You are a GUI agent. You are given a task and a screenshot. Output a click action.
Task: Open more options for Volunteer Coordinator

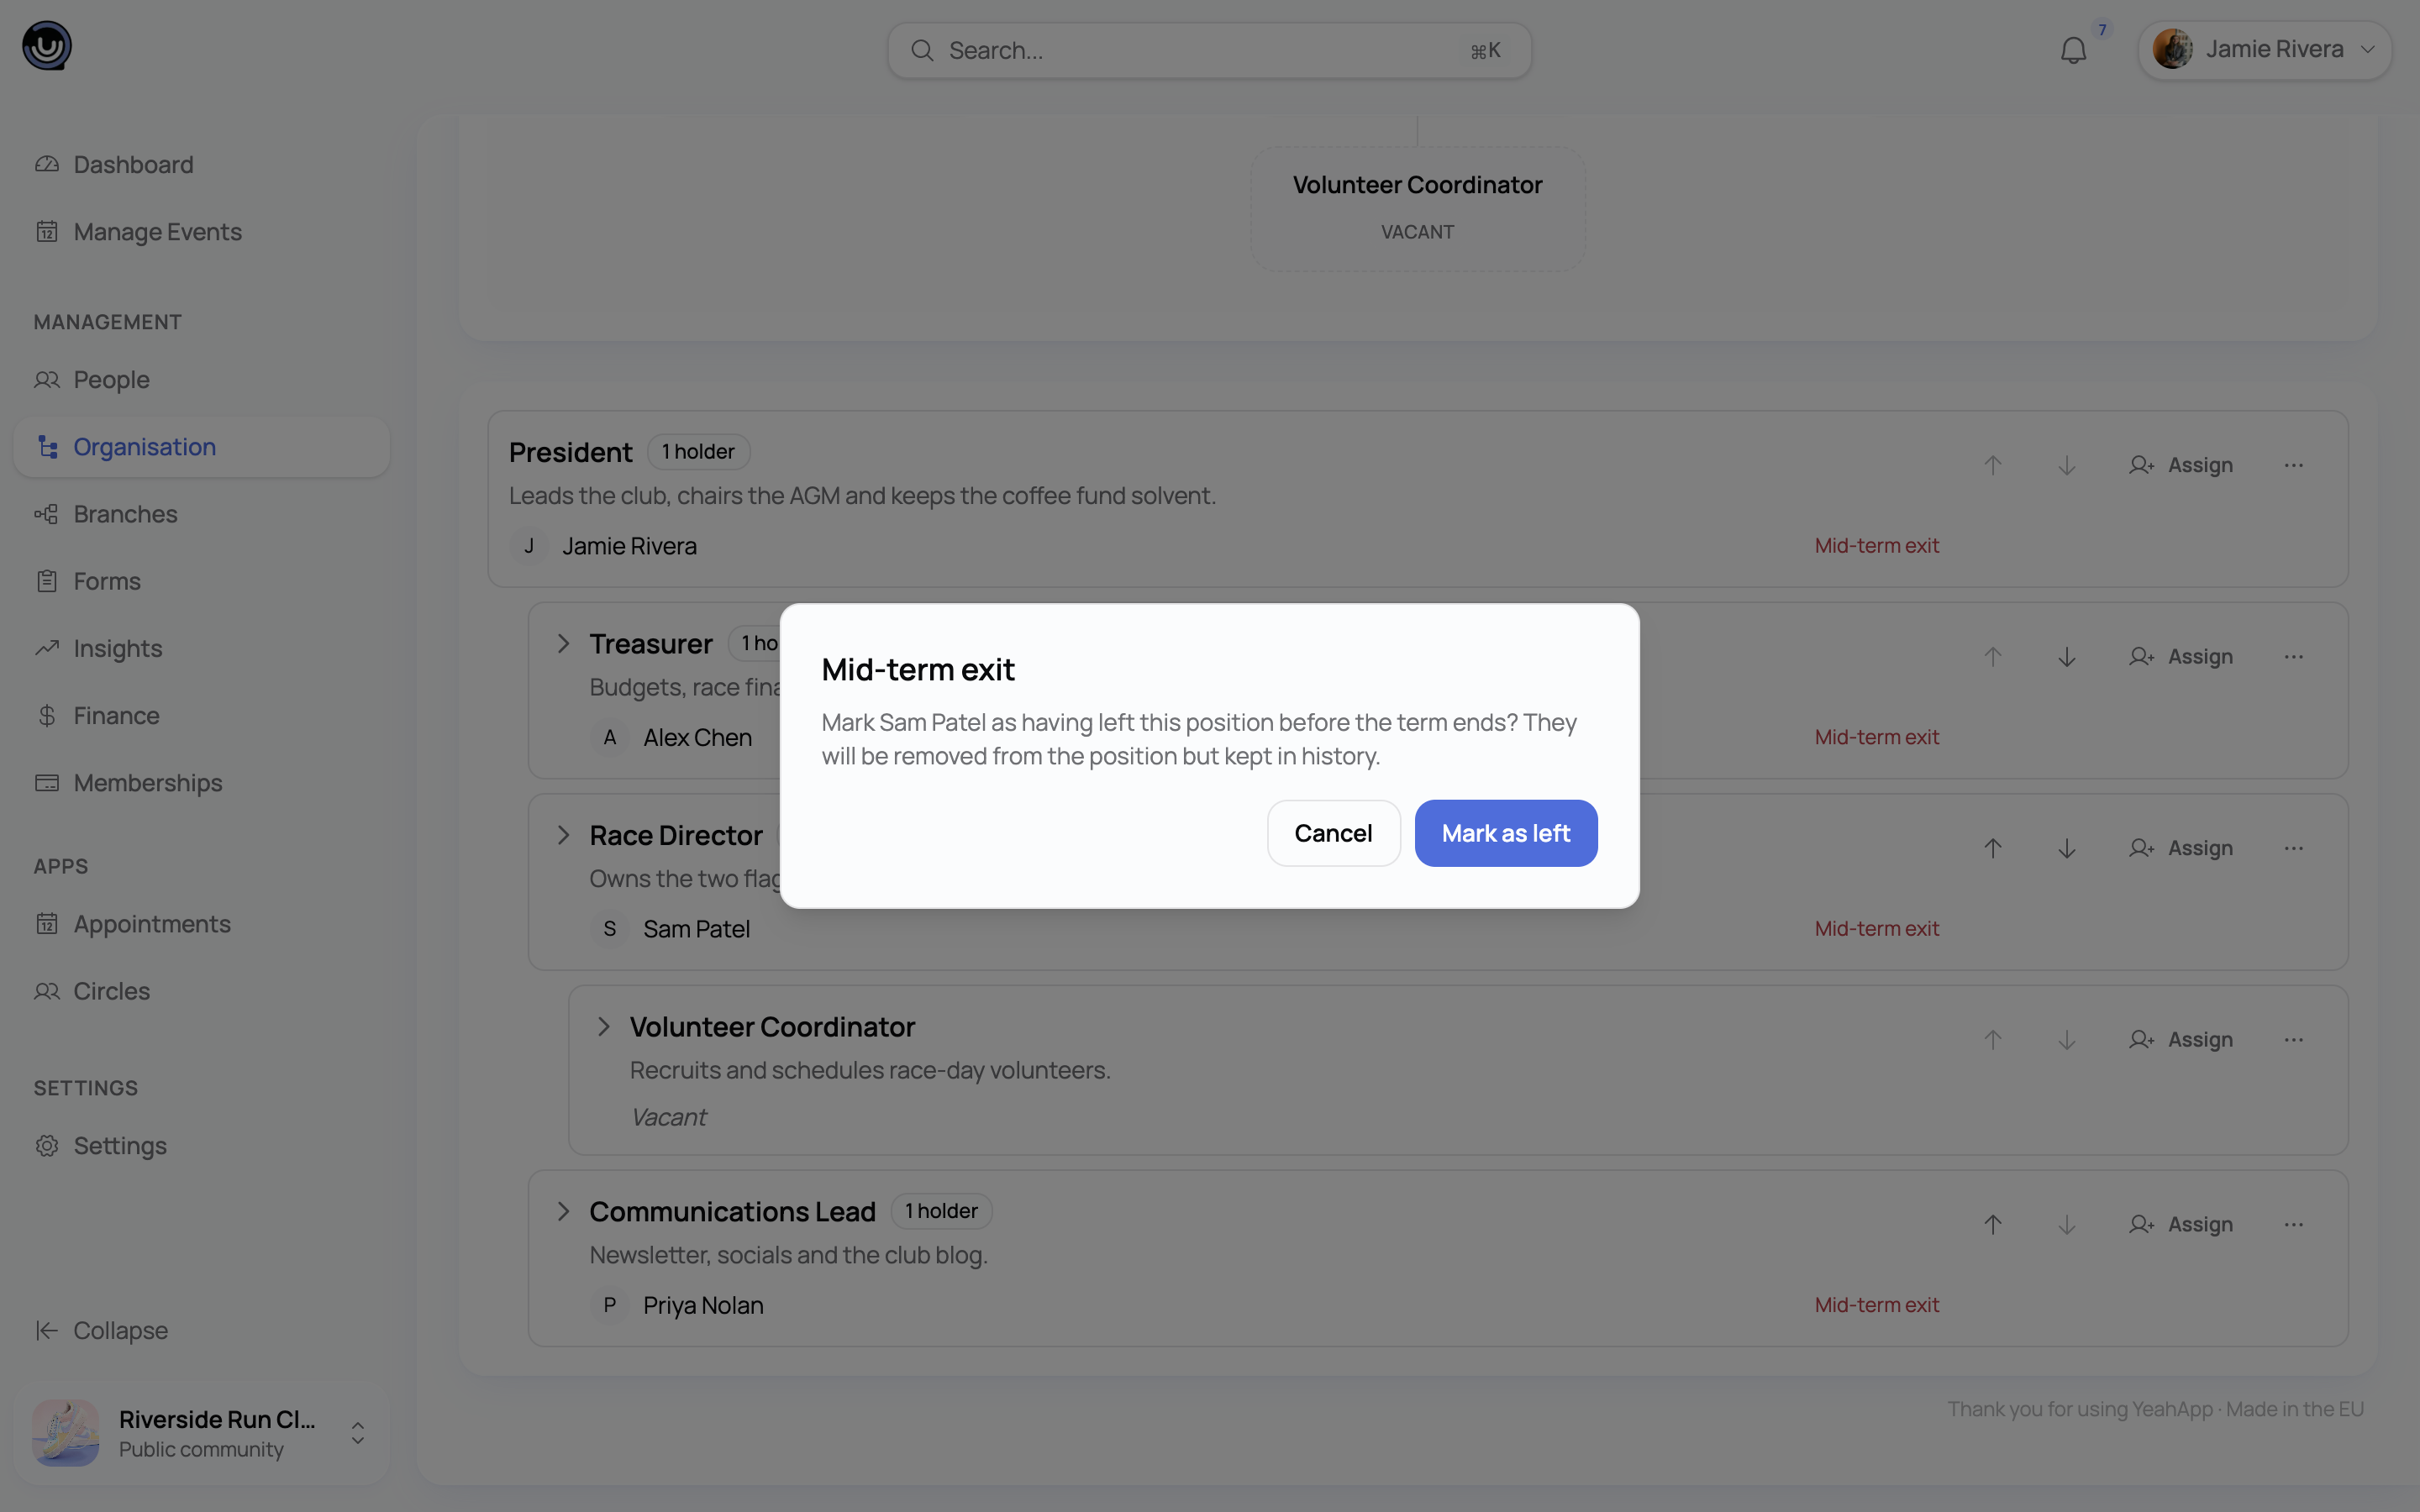(2293, 1040)
